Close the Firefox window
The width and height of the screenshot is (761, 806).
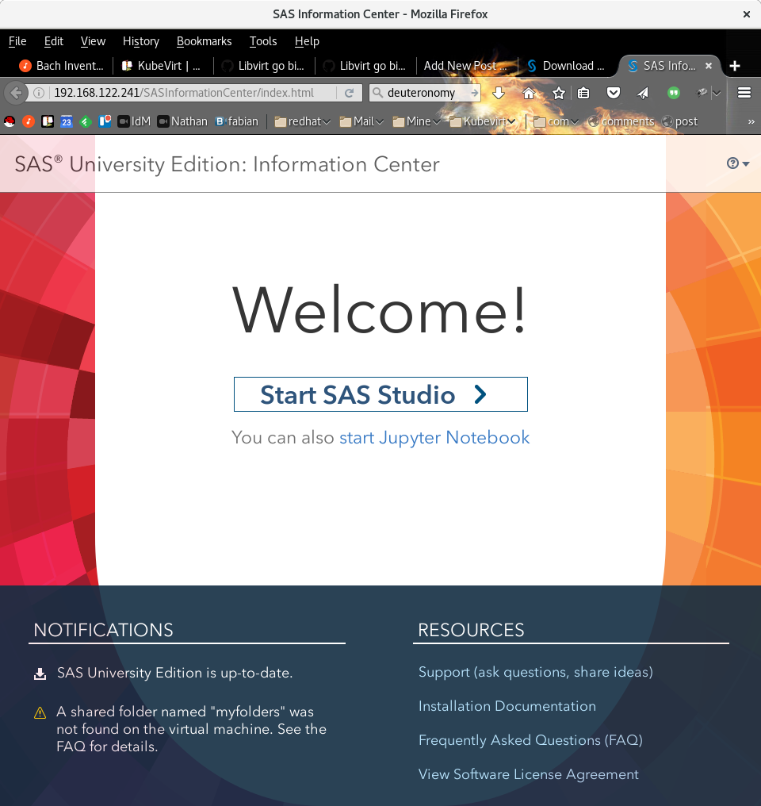tap(747, 14)
